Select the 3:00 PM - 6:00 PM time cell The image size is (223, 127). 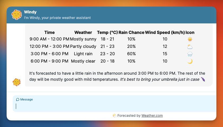tap(49, 54)
